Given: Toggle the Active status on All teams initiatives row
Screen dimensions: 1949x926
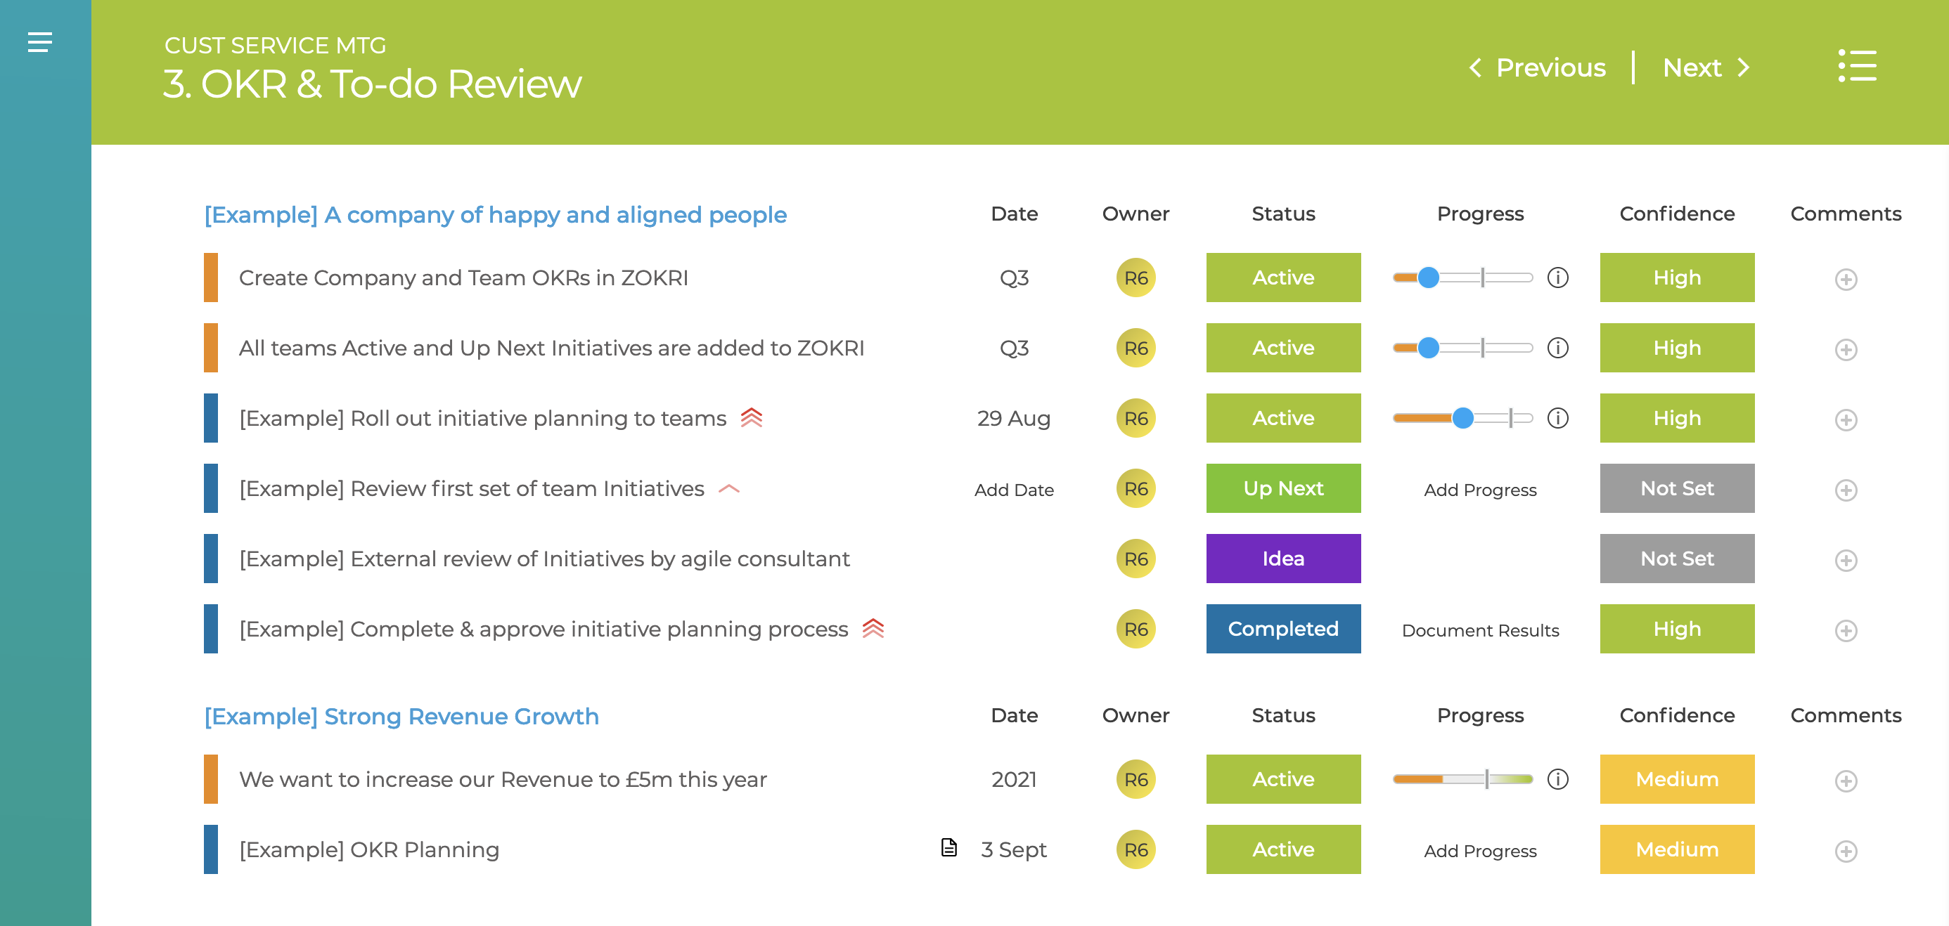Looking at the screenshot, I should 1283,348.
